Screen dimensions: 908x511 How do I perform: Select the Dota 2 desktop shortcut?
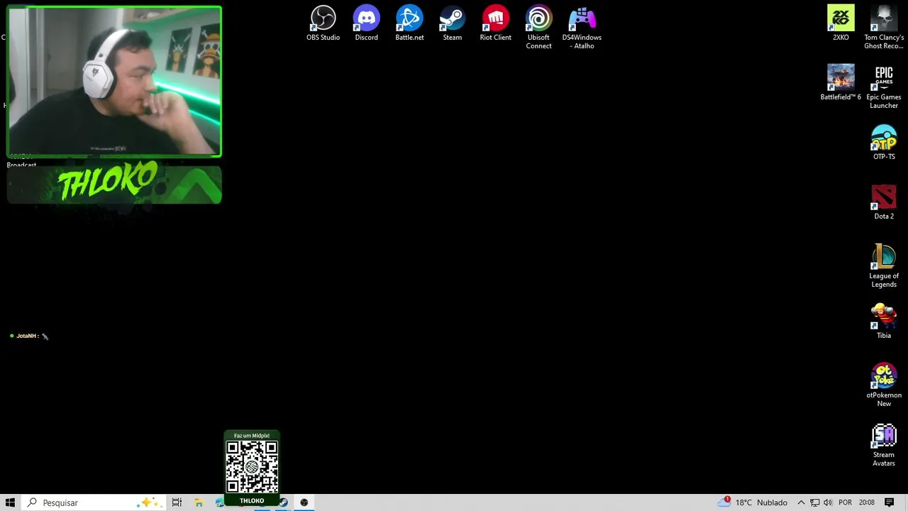click(x=884, y=202)
